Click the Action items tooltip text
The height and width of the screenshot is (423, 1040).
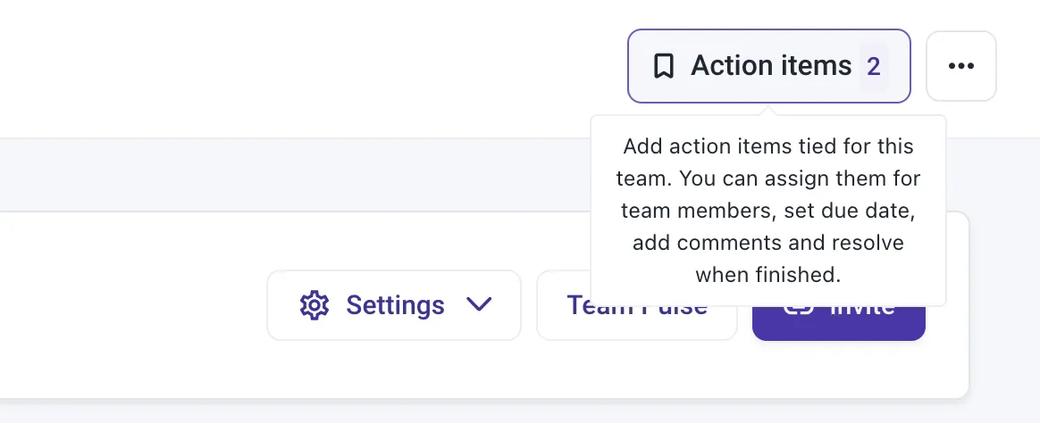pyautogui.click(x=767, y=211)
